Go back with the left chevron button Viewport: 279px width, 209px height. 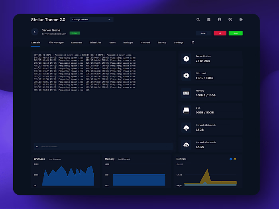35,32
